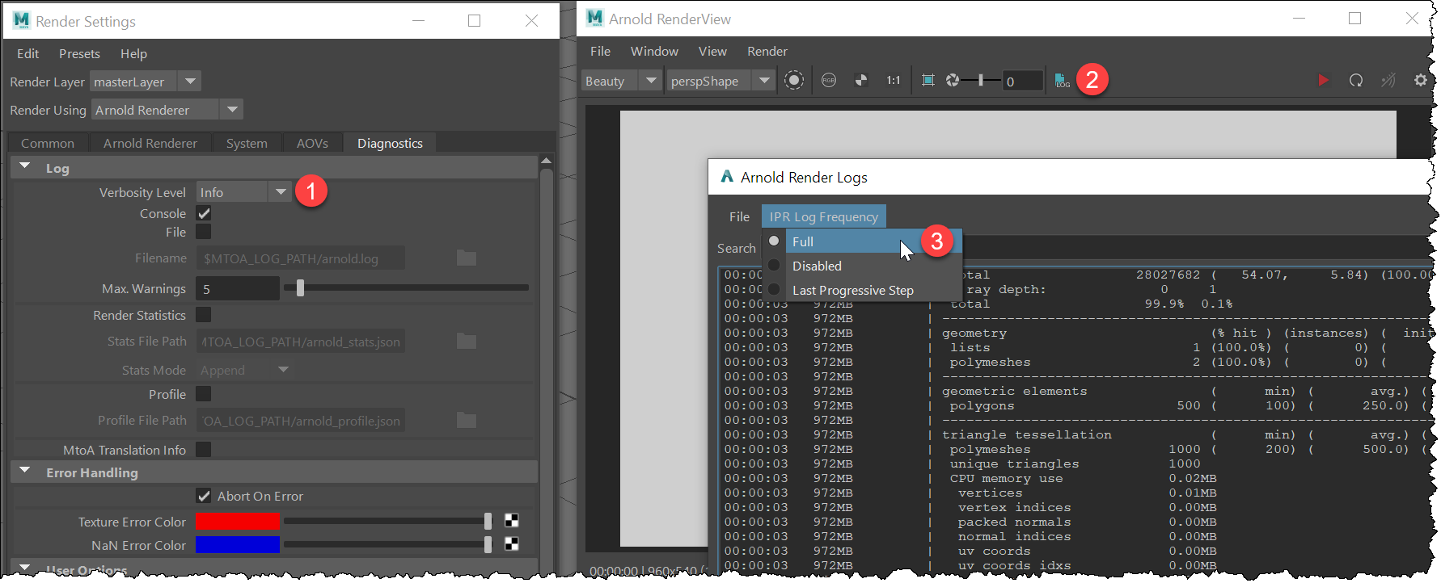
Task: Click the red start render play button
Action: click(1323, 80)
